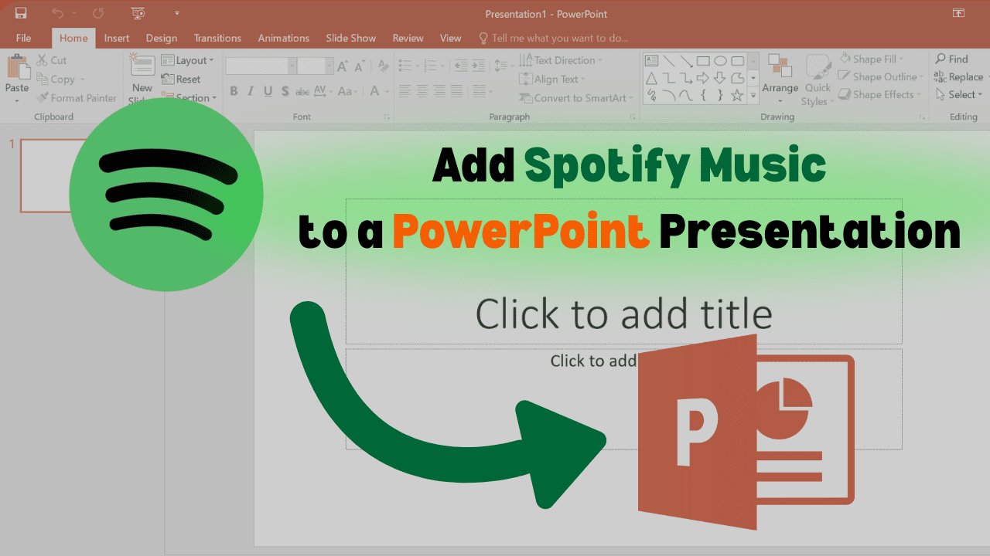Select the star shape in the shapes gallery
Screen dimensions: 990x556
click(x=737, y=96)
